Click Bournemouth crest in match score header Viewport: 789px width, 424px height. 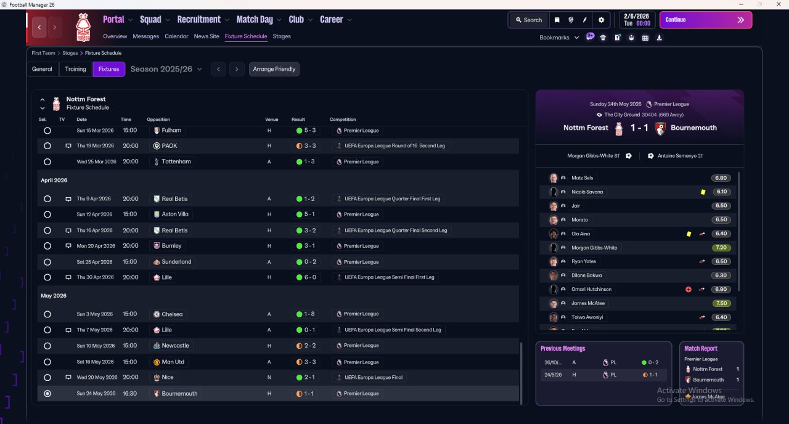pyautogui.click(x=660, y=128)
